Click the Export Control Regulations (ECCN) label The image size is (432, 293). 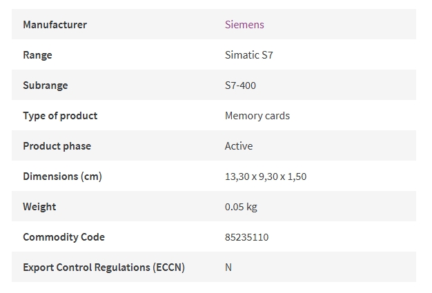(104, 267)
